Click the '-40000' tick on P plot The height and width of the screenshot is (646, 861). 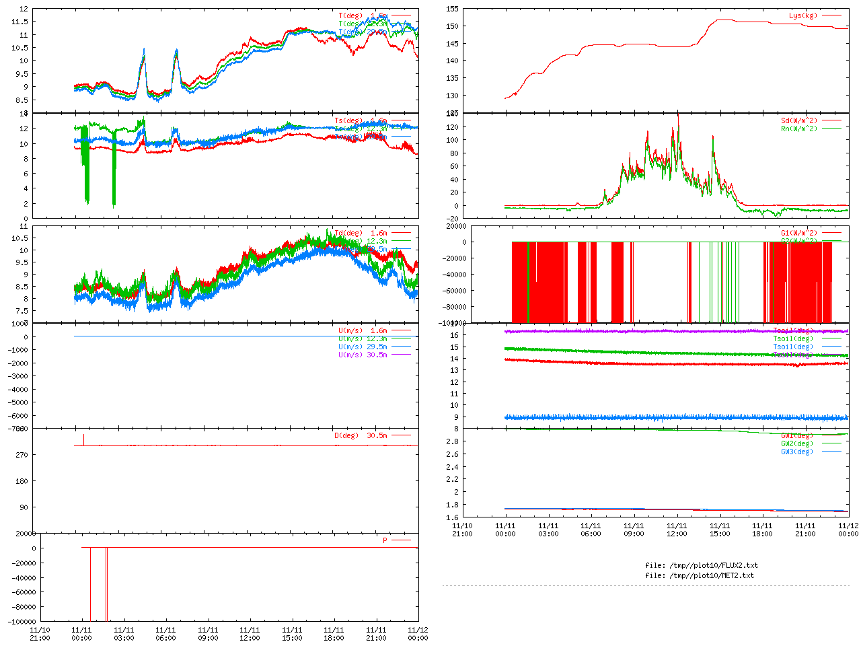(x=24, y=577)
